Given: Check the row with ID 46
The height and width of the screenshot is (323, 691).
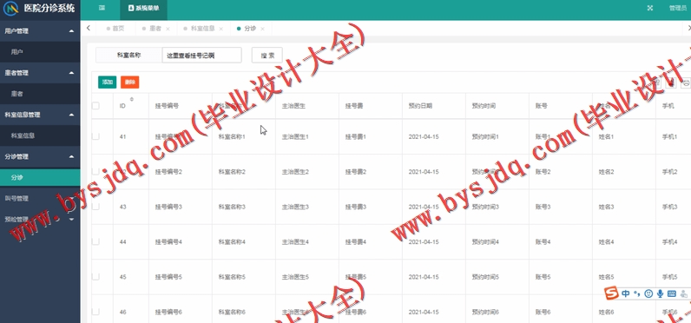Looking at the screenshot, I should point(95,312).
